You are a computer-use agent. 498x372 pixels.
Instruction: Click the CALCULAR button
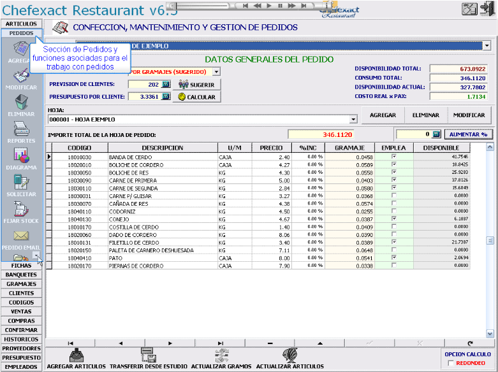coord(196,97)
